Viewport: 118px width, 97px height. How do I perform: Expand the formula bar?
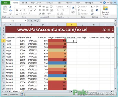[x=115, y=20]
